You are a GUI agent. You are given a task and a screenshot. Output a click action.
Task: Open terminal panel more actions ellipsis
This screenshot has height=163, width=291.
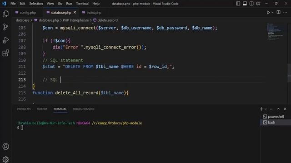click(x=271, y=109)
